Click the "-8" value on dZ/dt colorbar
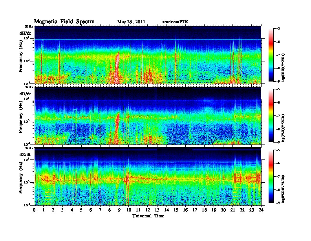Image resolution: width=311 pixels, height=241 pixels. click(x=278, y=190)
